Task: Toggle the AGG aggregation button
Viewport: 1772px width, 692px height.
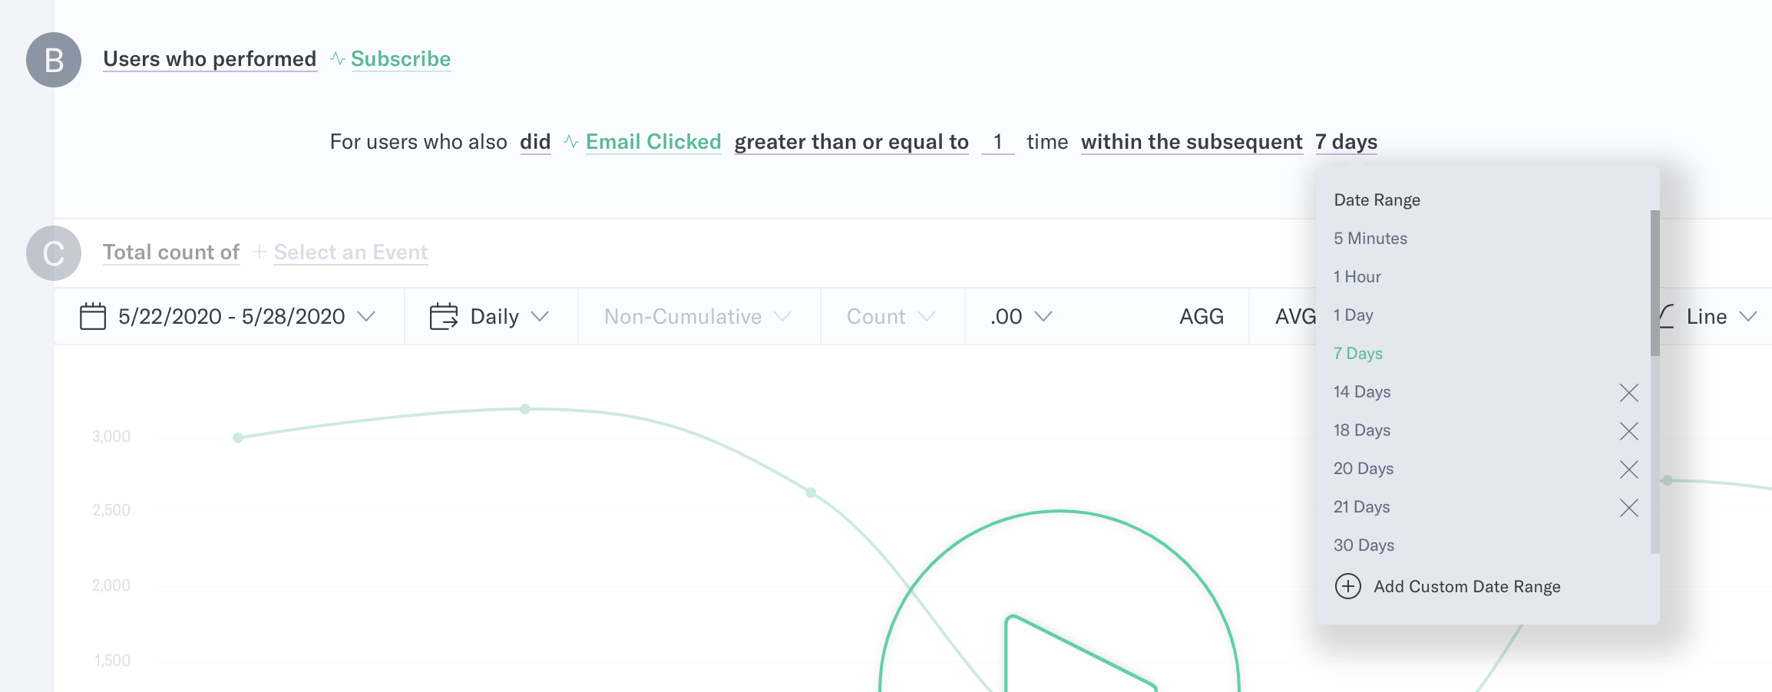Action: (x=1202, y=316)
